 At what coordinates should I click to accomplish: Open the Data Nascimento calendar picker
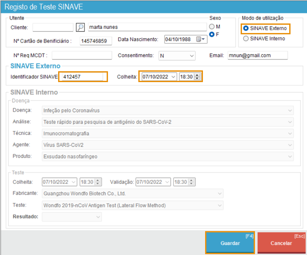(x=201, y=40)
